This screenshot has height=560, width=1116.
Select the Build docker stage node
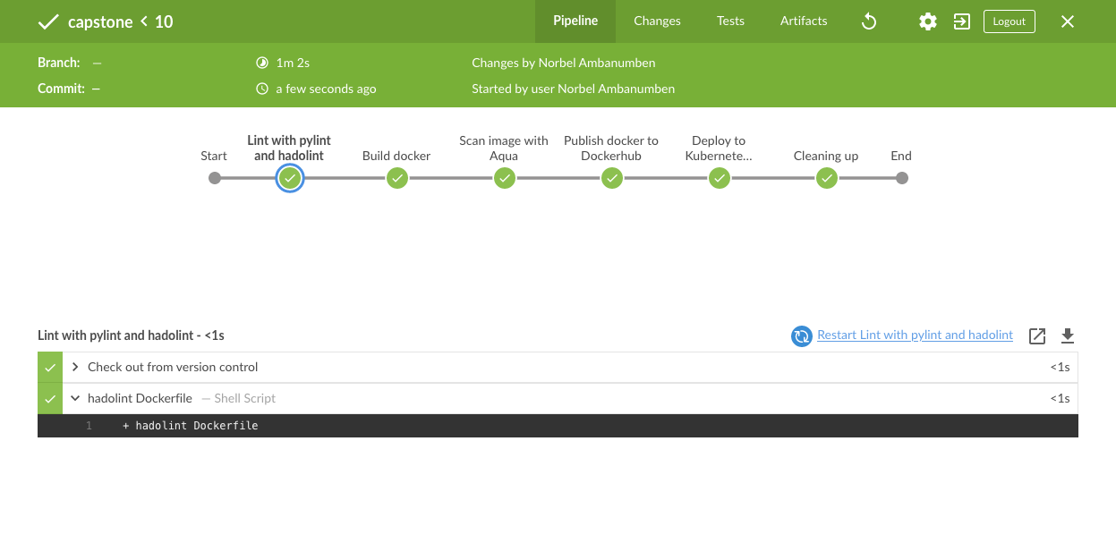point(397,179)
